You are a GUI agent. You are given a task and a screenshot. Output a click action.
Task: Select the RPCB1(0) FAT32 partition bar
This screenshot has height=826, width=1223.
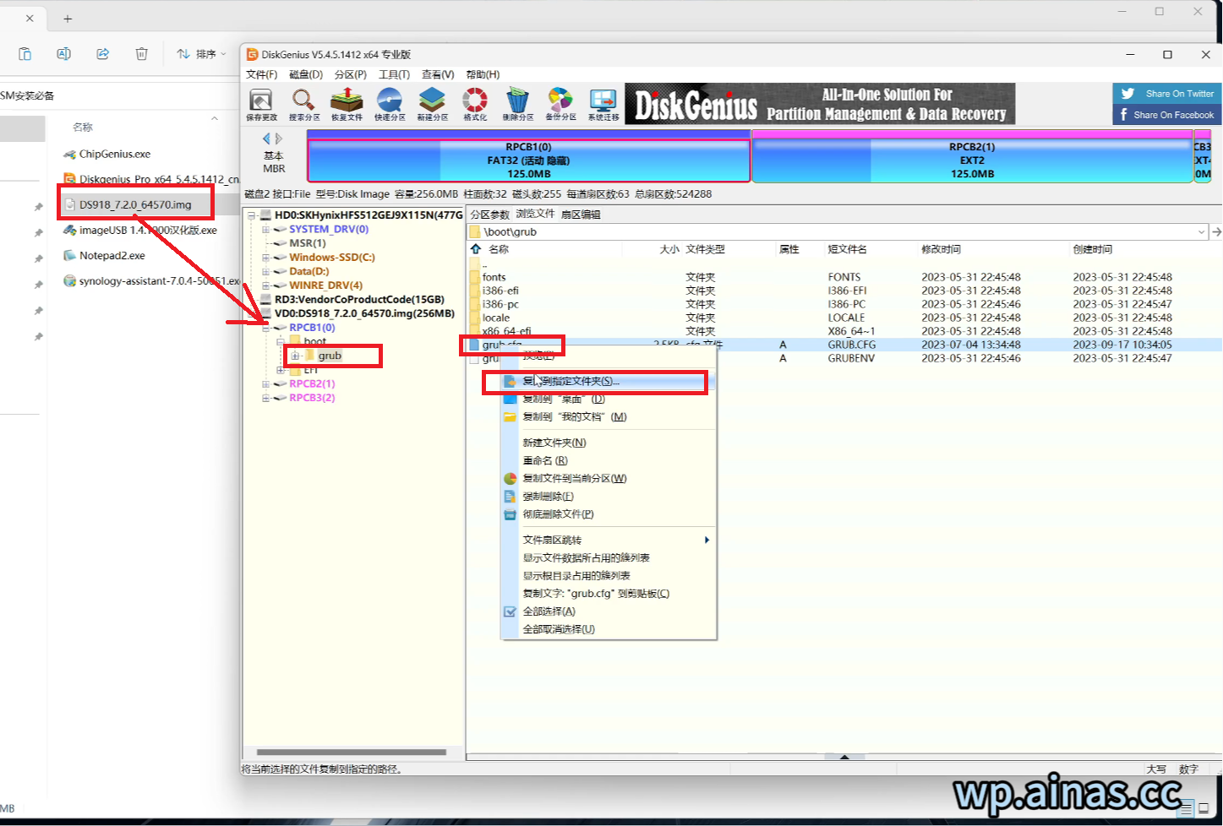point(529,160)
